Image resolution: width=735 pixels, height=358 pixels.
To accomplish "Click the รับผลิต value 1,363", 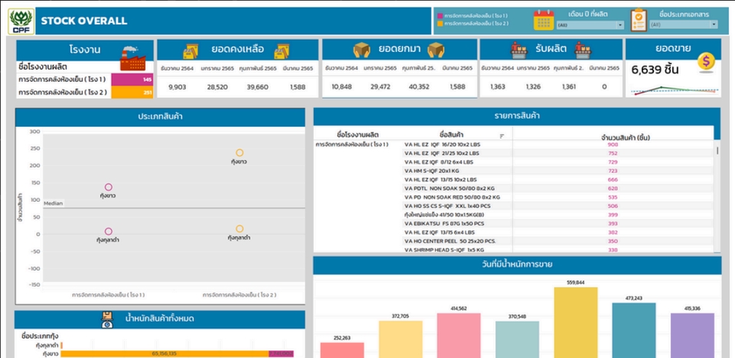I will [498, 86].
